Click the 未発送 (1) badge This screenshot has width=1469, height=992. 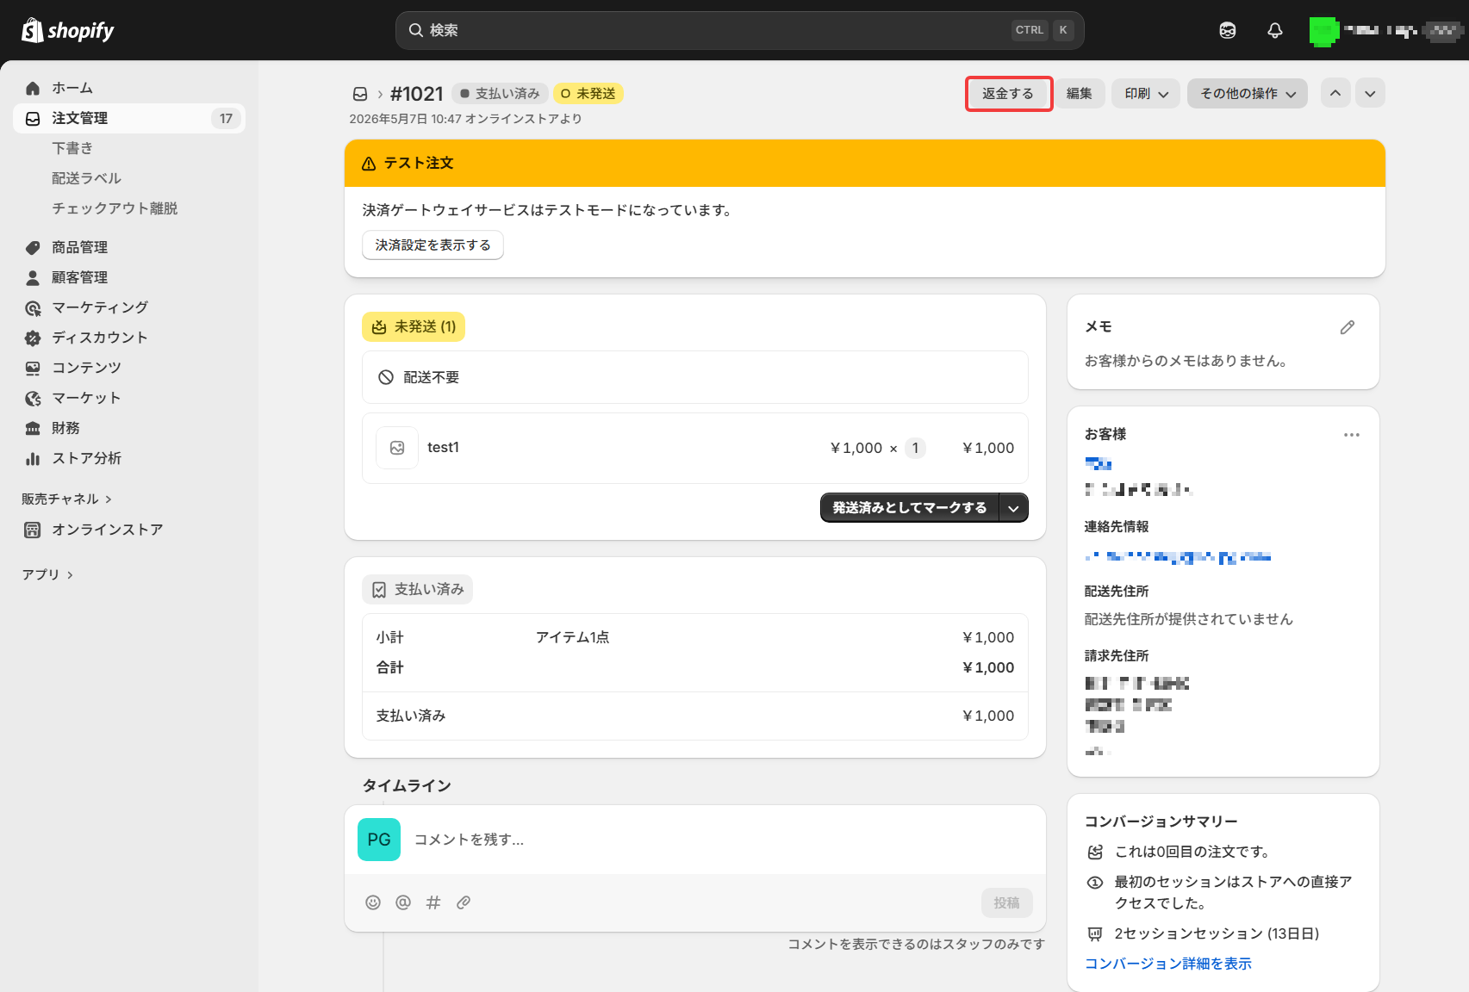pyautogui.click(x=414, y=327)
